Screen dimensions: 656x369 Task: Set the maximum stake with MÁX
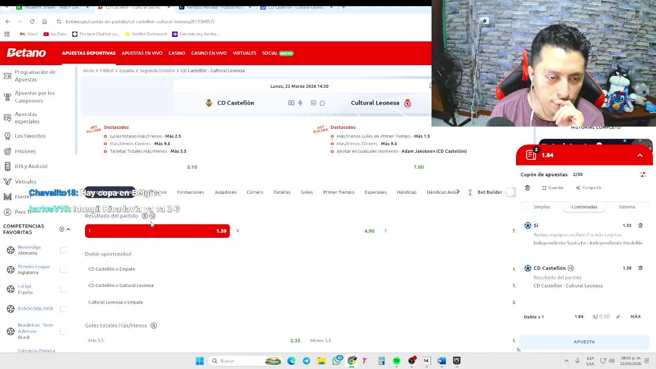pos(635,317)
